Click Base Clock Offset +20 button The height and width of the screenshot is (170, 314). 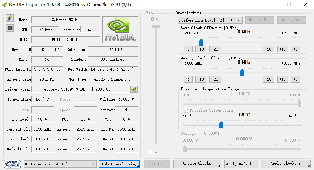268,49
